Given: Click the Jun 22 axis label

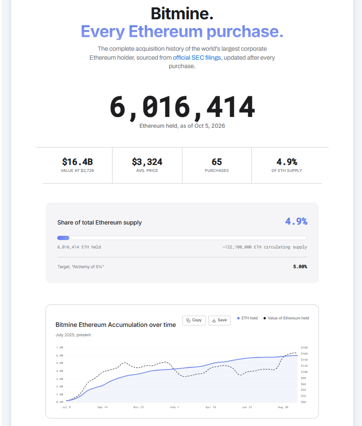Looking at the screenshot, I should click(247, 407).
